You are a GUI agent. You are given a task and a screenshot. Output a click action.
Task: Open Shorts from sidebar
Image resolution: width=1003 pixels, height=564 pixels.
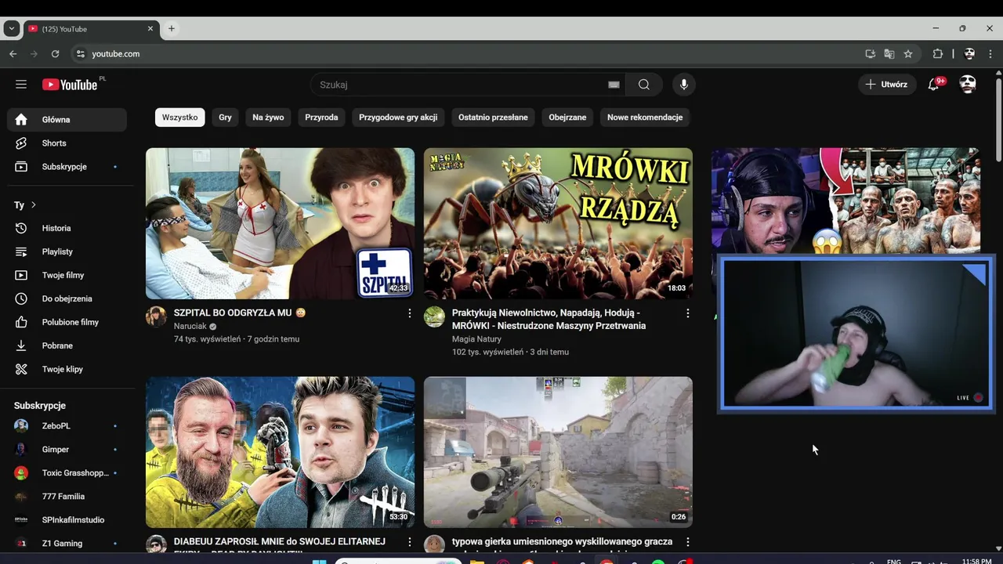(67, 143)
